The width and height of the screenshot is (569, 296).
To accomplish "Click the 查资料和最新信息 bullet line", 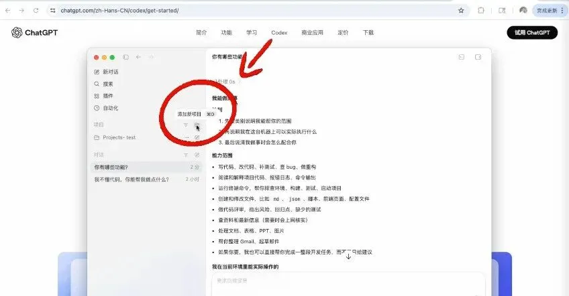I will pos(263,220).
